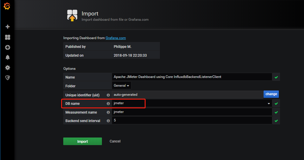Screen dimensions: 304x160
Task: Open the Dashboards grid icon in sidebar
Action: 8,37
